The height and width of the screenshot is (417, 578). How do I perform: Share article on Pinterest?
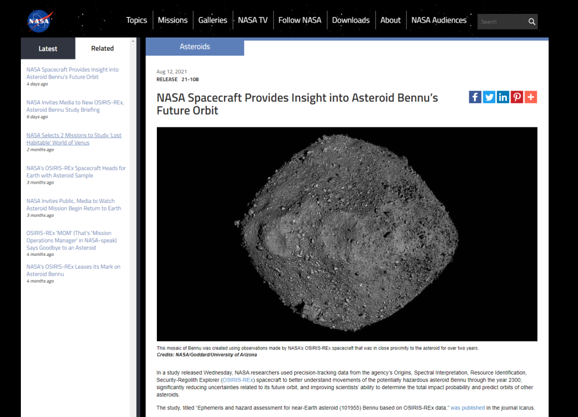click(516, 97)
